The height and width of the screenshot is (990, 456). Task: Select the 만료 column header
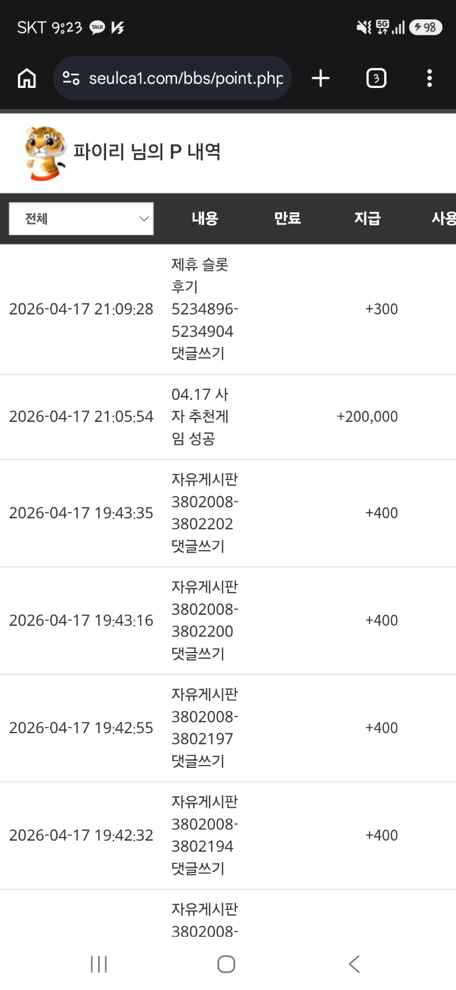coord(287,219)
